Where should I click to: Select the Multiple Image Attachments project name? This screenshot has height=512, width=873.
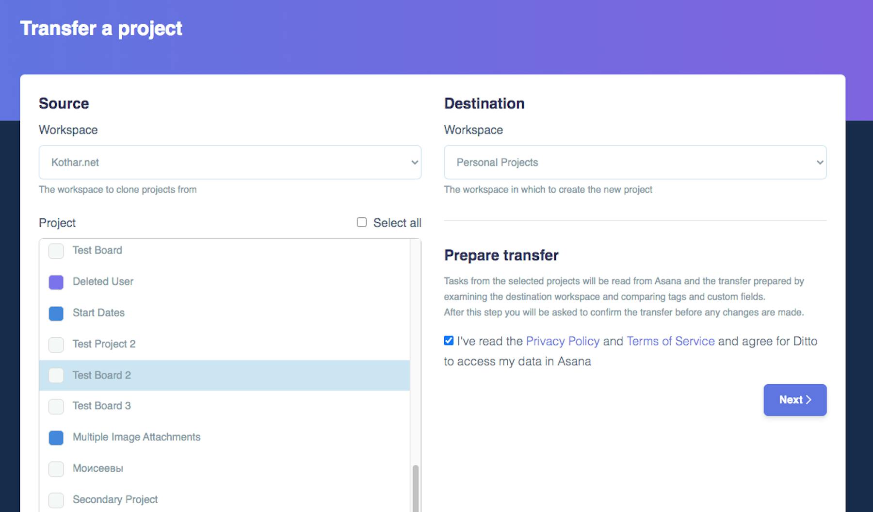[136, 437]
